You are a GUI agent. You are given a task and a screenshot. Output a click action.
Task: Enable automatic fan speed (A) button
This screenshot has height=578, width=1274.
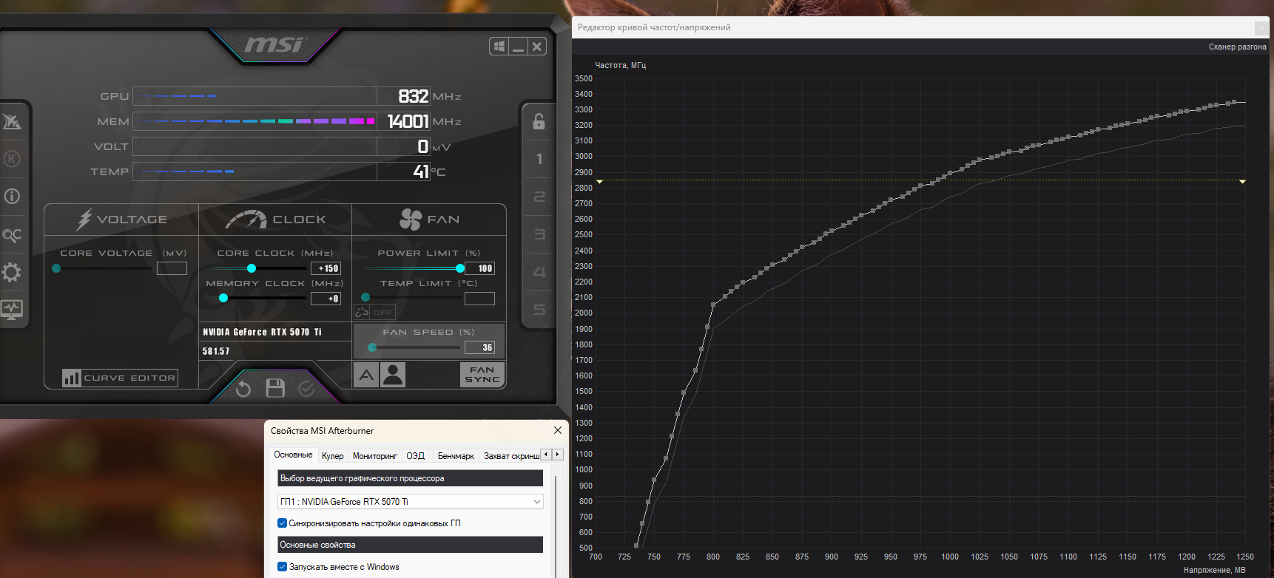[x=366, y=375]
